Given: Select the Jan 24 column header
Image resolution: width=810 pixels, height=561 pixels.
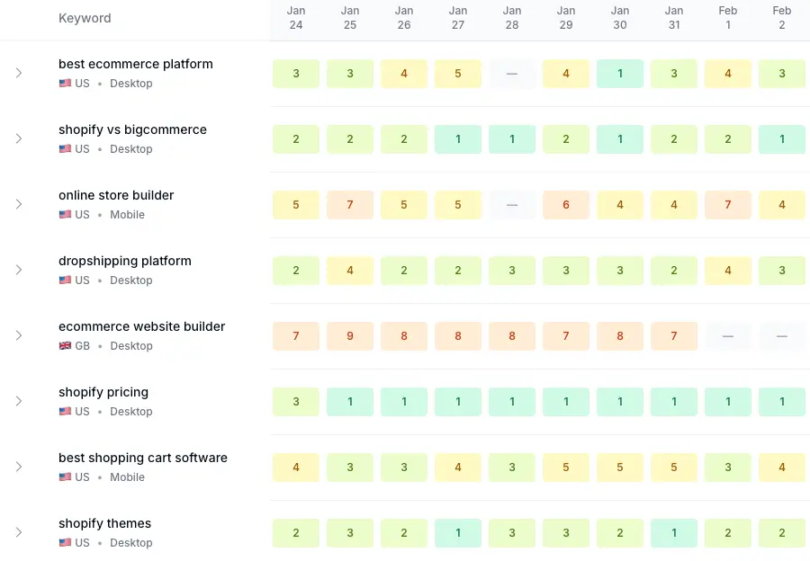Looking at the screenshot, I should 296,18.
